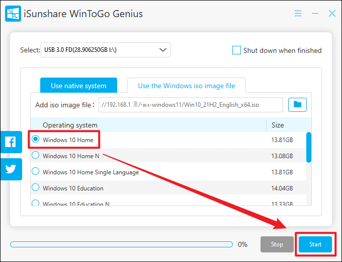Click the 14.04GB size value
The image size is (342, 262).
(x=282, y=188)
